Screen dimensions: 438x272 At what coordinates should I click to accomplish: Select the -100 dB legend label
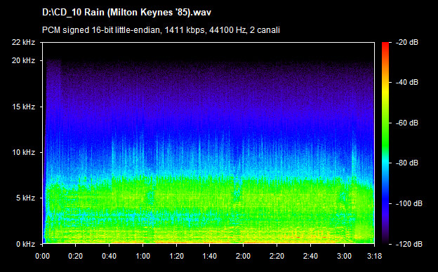pyautogui.click(x=409, y=204)
